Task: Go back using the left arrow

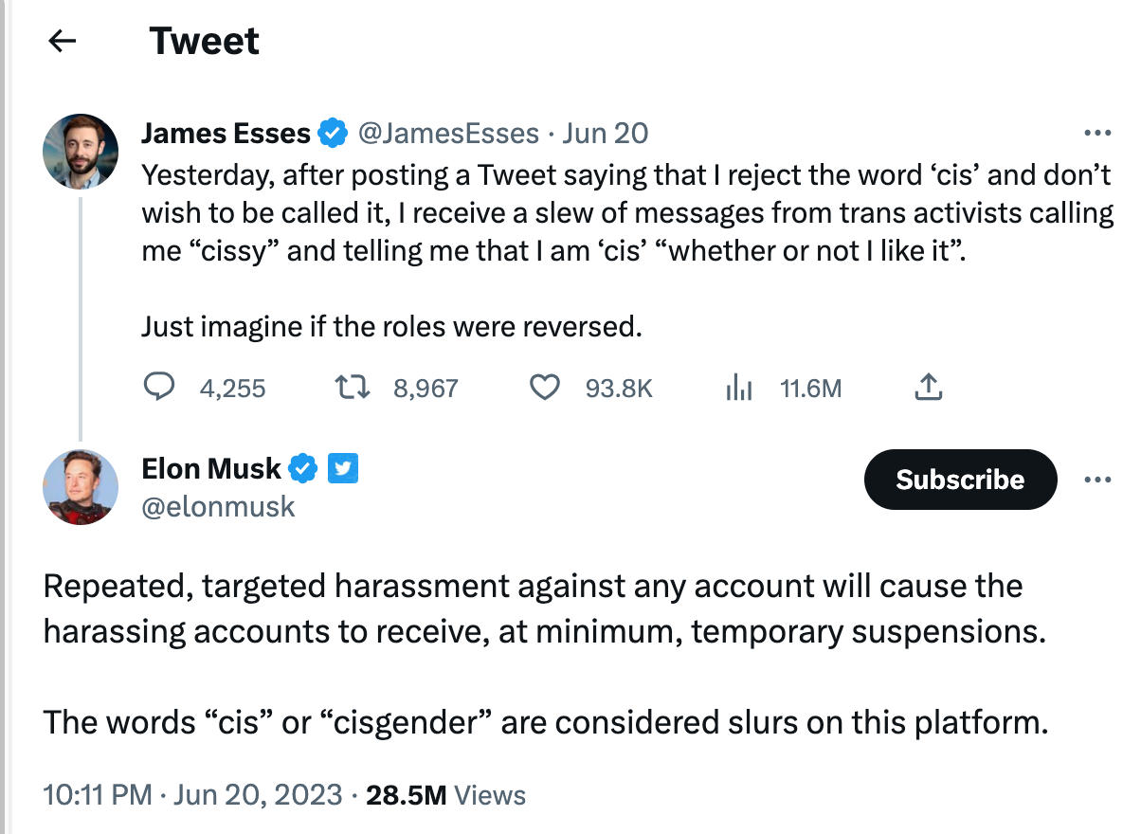Action: (62, 41)
